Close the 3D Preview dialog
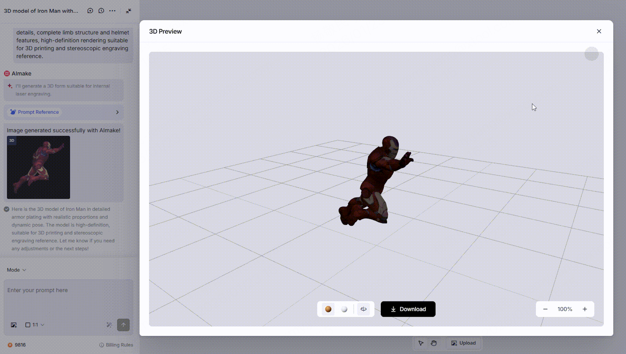626x354 pixels. click(x=599, y=31)
